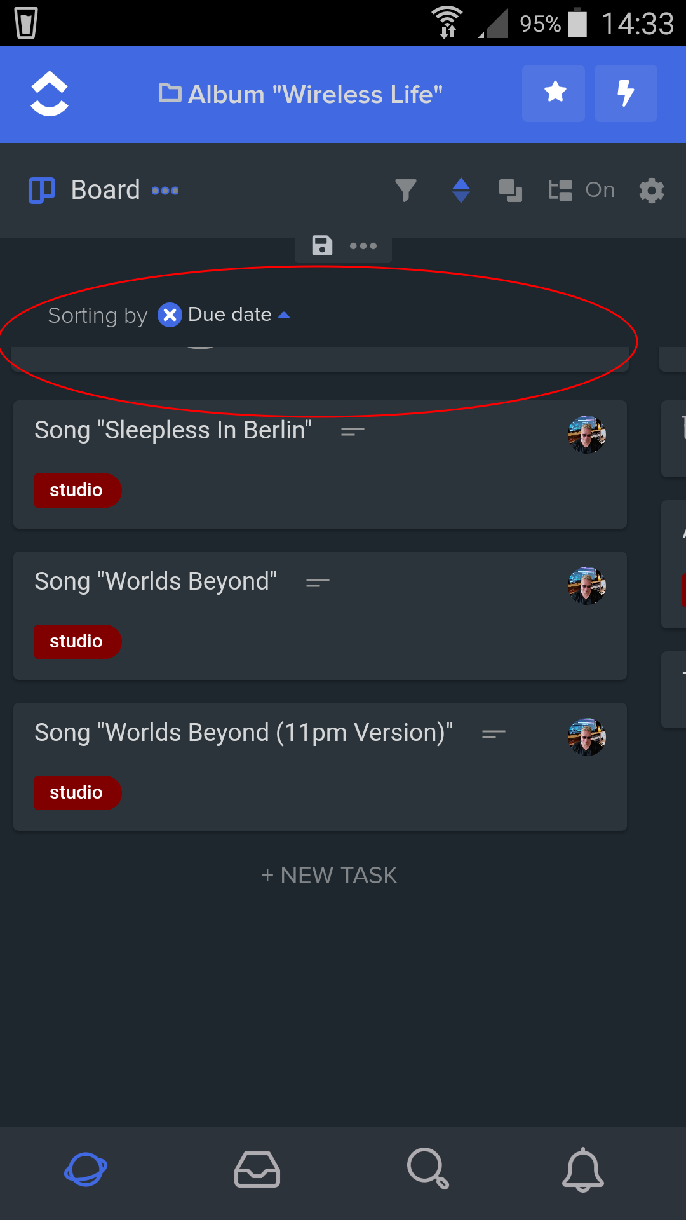686x1220 pixels.
Task: Open the Notifications bell tab
Action: [582, 1169]
